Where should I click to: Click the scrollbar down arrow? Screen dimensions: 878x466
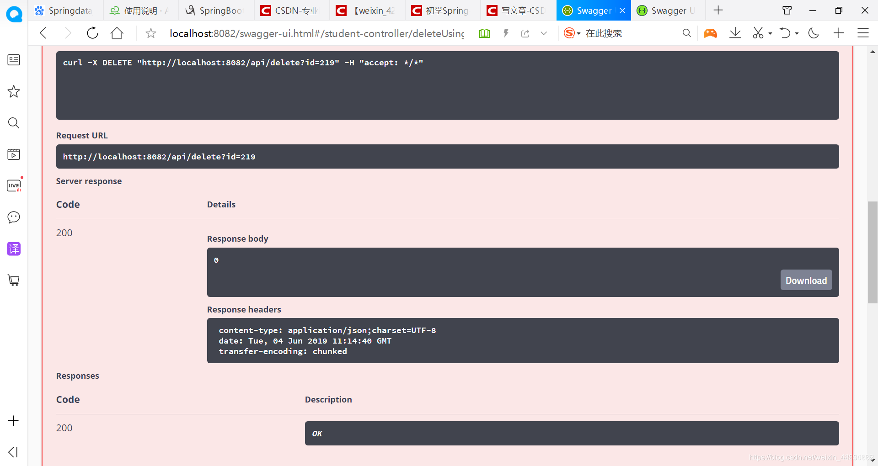(x=873, y=461)
